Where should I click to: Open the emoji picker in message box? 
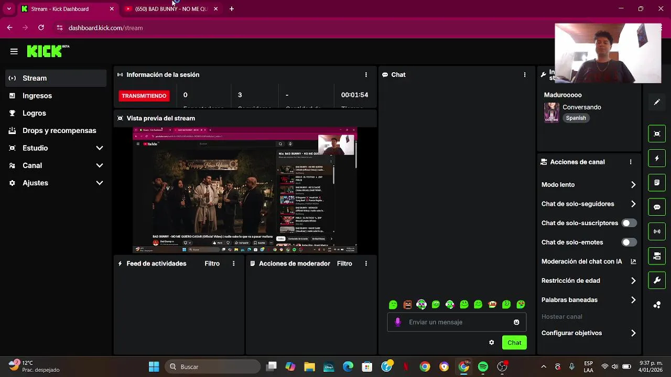516,322
